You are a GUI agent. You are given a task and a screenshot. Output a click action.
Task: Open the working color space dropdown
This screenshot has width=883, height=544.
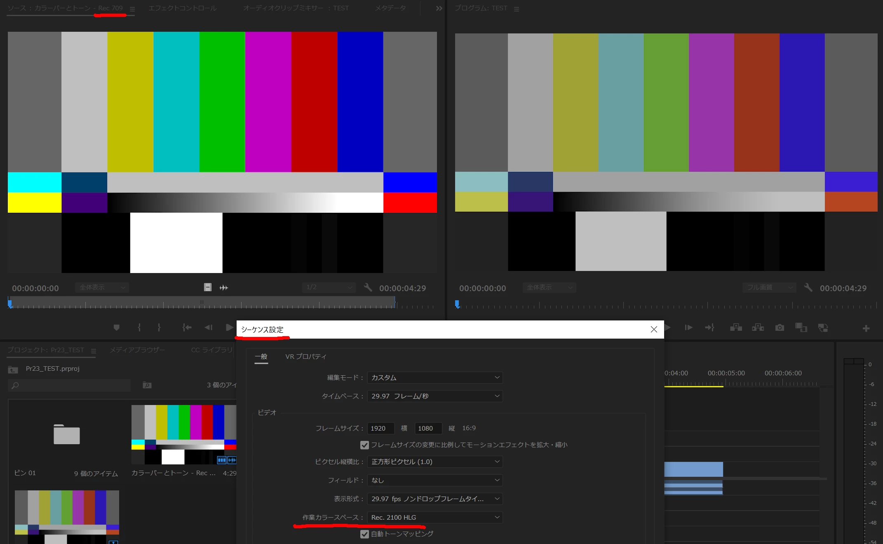pyautogui.click(x=434, y=517)
